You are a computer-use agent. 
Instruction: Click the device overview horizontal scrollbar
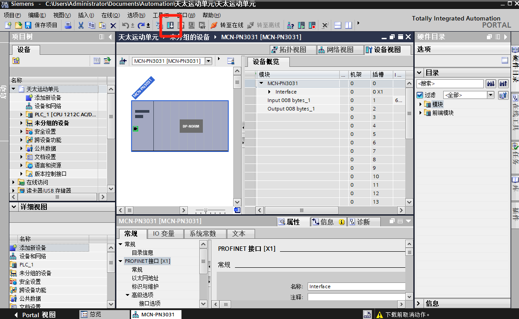point(301,210)
